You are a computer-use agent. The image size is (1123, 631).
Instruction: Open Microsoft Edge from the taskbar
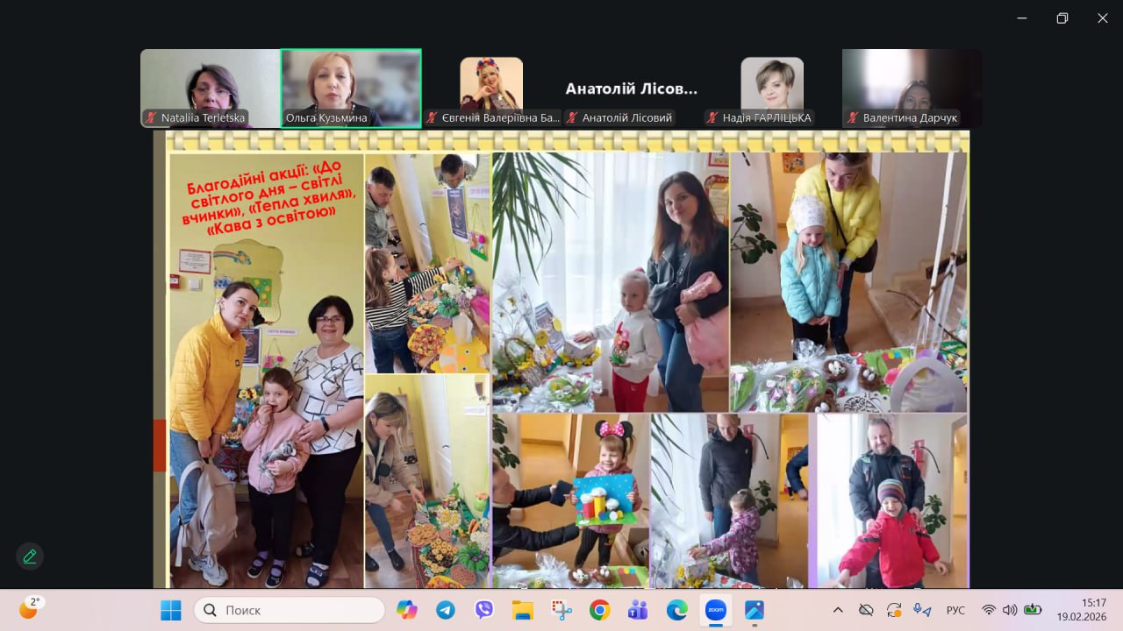click(x=676, y=610)
